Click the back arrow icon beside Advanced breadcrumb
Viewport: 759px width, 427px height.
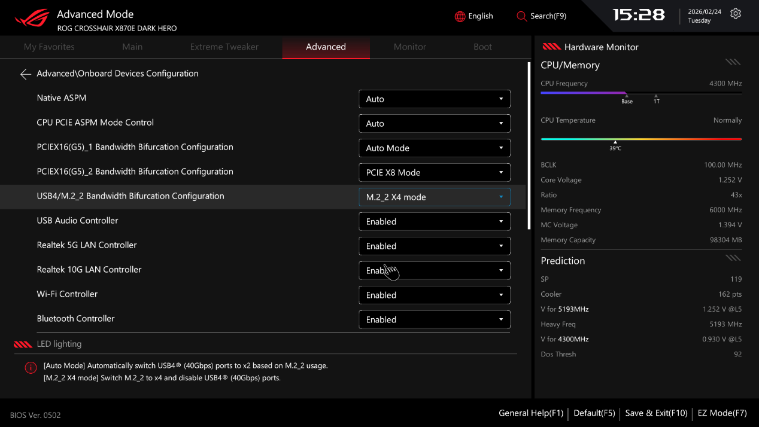pyautogui.click(x=25, y=74)
